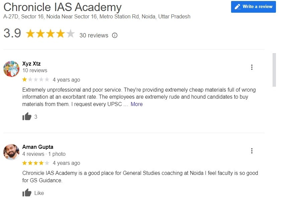Viewport: 285px width, 211px height.
Task: Click the 4 reviews · 1 photo text
Action: tap(44, 154)
